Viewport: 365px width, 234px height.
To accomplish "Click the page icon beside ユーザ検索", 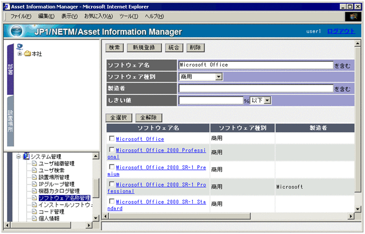I will pyautogui.click(x=35, y=170).
